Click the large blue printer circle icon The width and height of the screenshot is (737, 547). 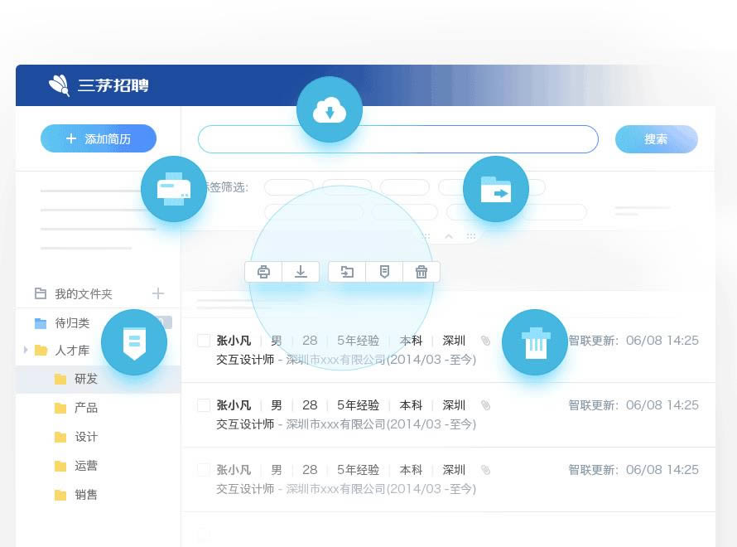[x=173, y=190]
